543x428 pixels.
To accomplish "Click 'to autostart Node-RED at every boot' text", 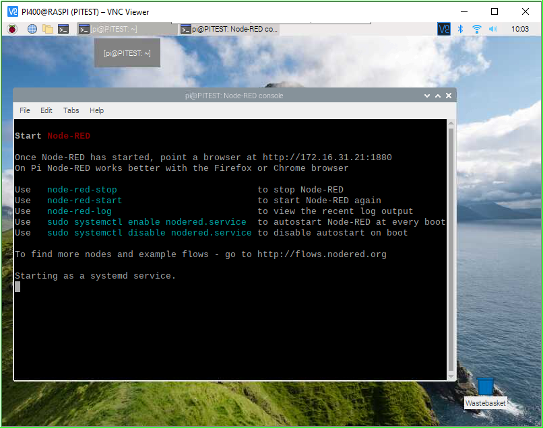I will 352,222.
